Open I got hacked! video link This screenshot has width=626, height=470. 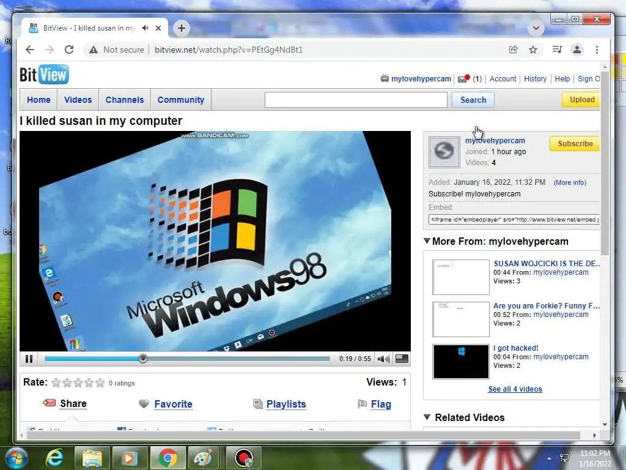click(x=516, y=348)
